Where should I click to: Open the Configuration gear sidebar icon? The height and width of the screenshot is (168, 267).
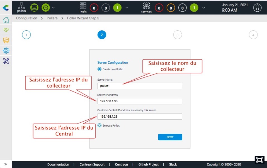coord(6,51)
